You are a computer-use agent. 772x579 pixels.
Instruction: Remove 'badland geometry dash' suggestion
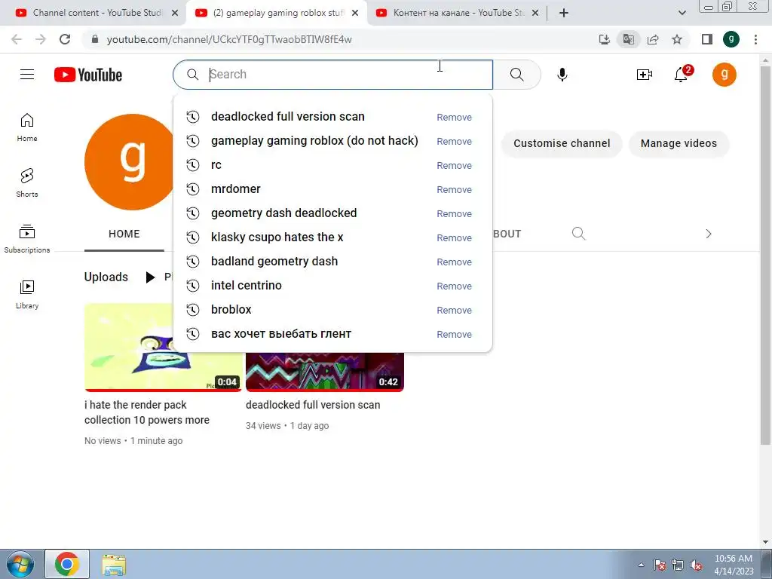(454, 262)
